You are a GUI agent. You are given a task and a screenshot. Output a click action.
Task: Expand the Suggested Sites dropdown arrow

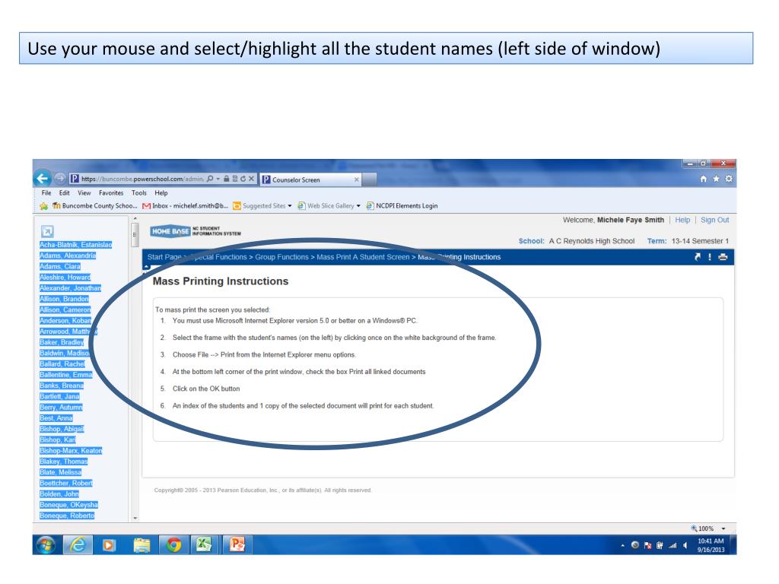(290, 206)
